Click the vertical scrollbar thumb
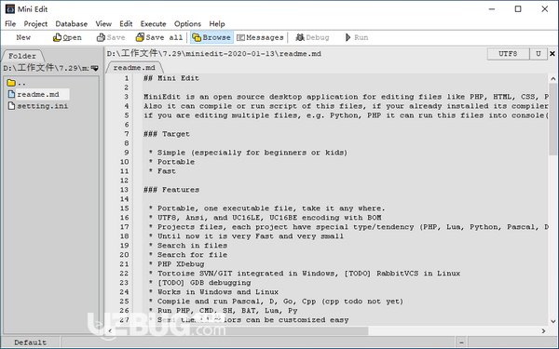 [x=552, y=119]
